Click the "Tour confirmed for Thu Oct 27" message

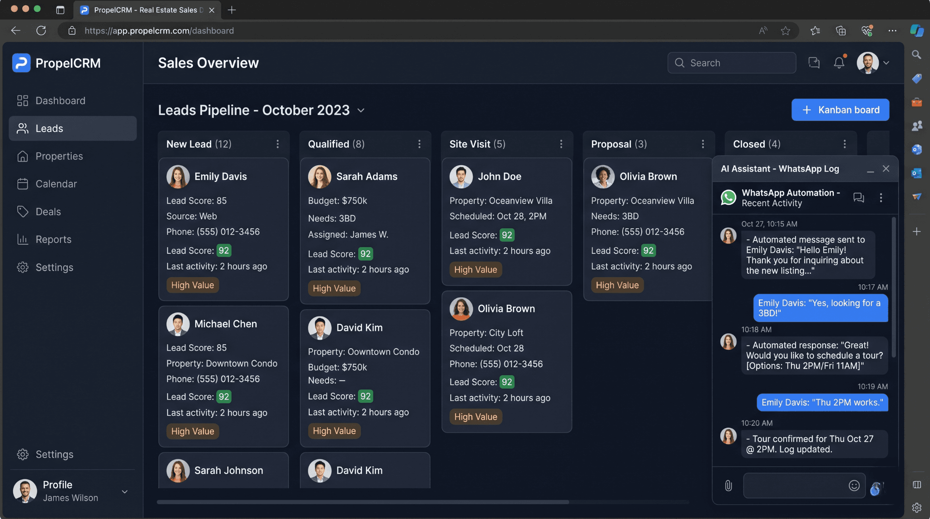click(814, 444)
